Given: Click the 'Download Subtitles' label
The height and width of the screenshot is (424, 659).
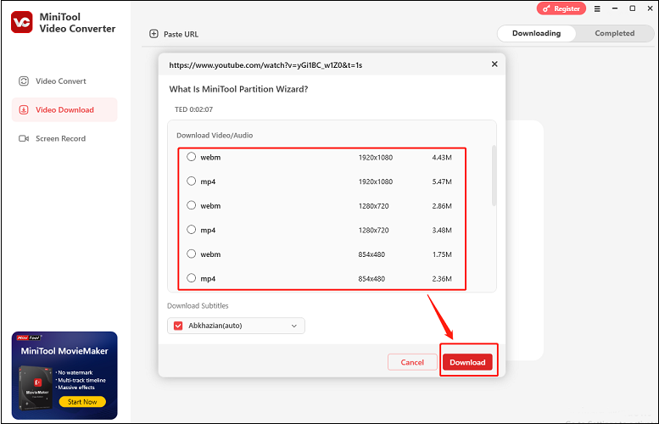Looking at the screenshot, I should coord(198,305).
